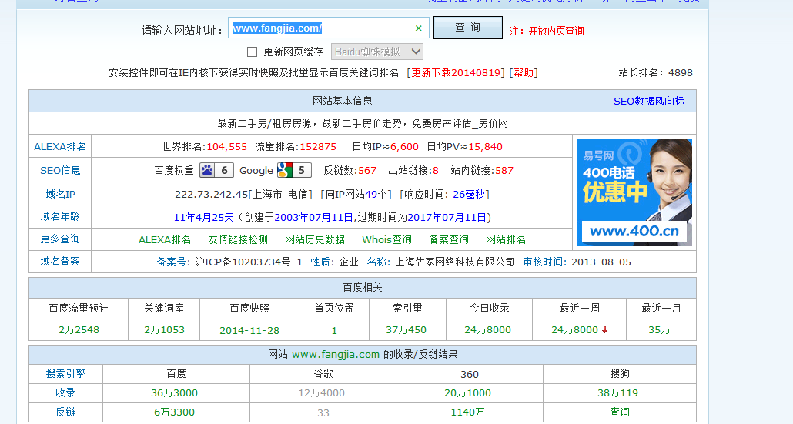
Task: Click the 反链 row label
Action: click(65, 412)
